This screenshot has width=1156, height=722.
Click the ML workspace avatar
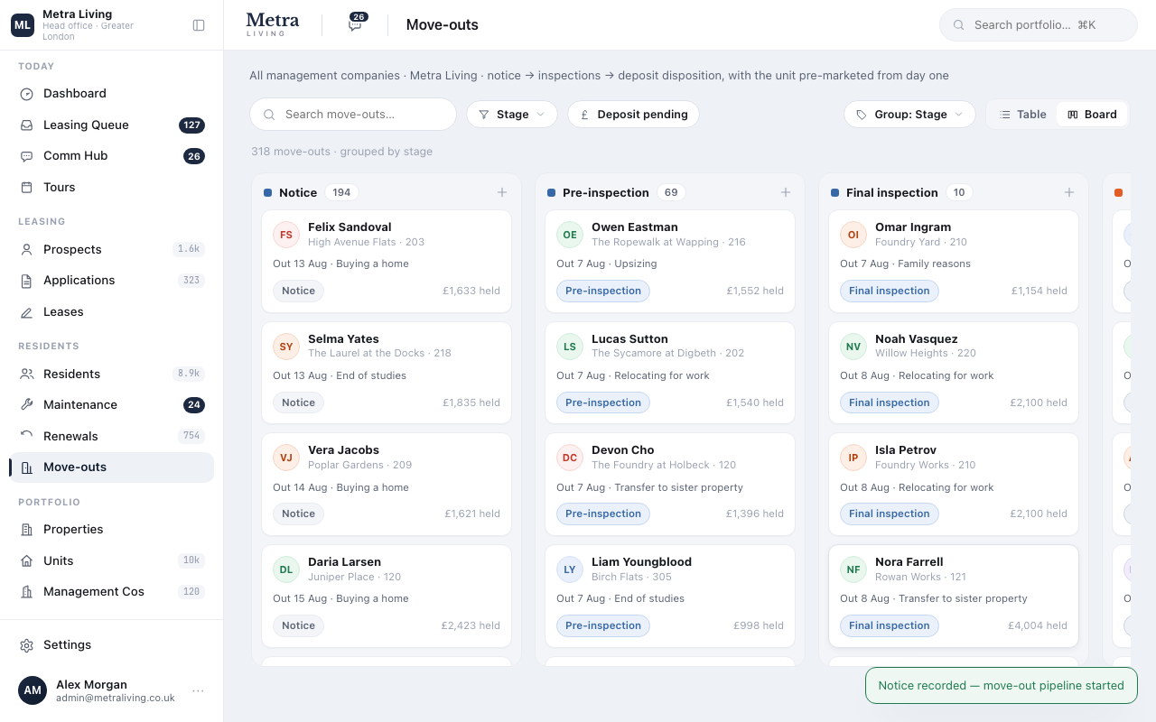23,25
